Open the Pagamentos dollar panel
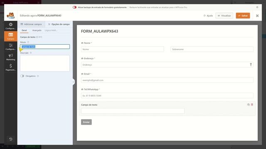The image size is (266, 149). coord(11,67)
